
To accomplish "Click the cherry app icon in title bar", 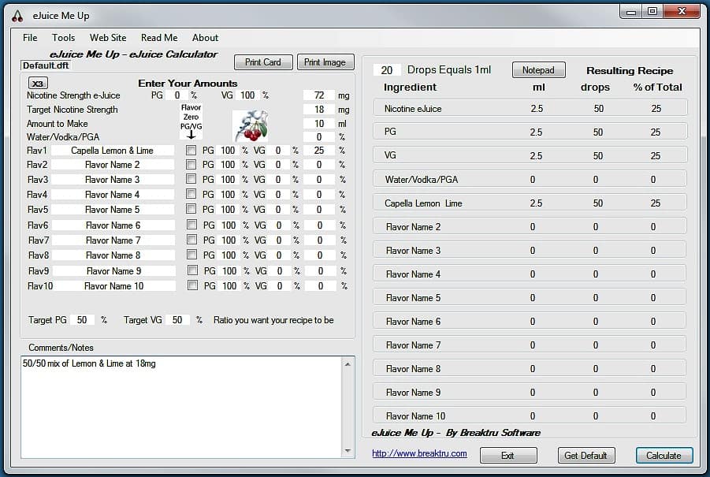I will (x=17, y=16).
